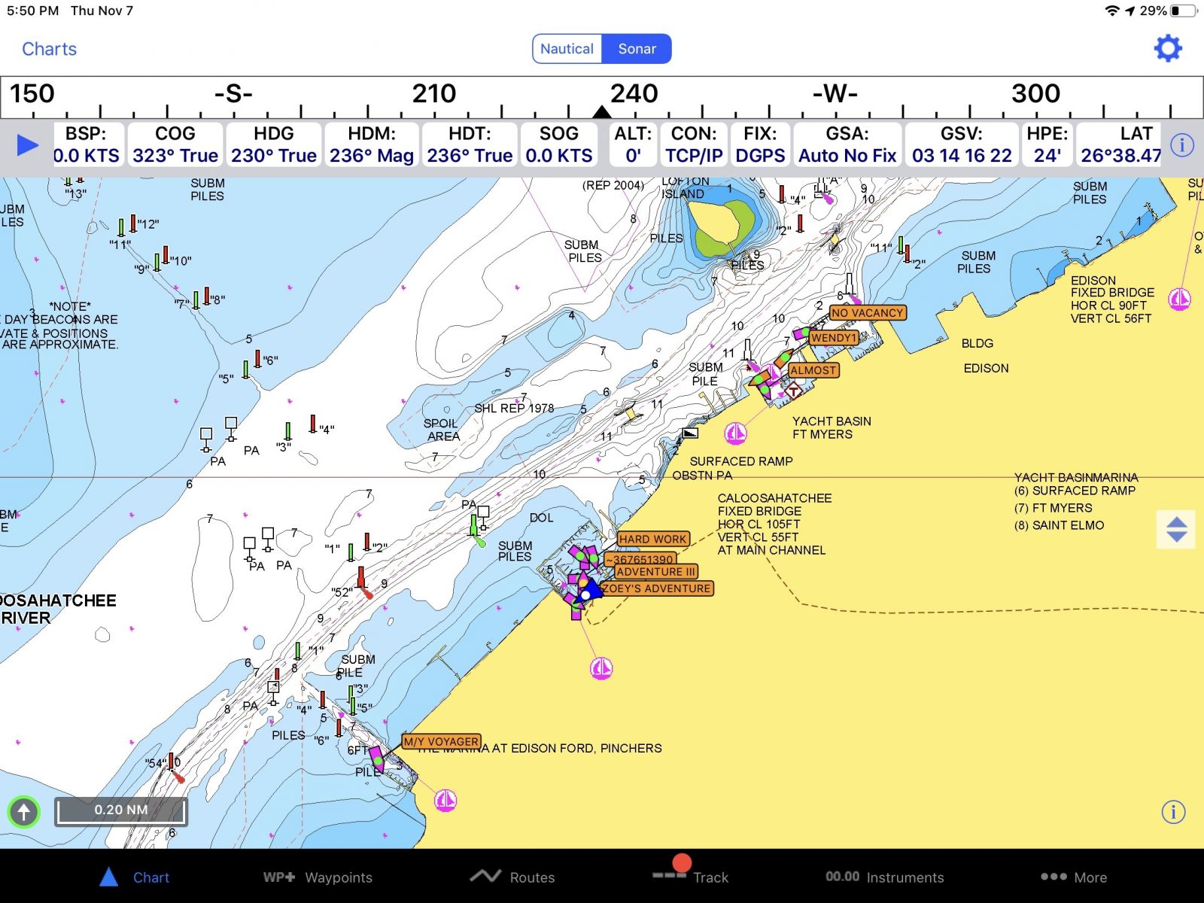Tap the surfaced ramp flag icon
The image size is (1204, 903).
[690, 433]
